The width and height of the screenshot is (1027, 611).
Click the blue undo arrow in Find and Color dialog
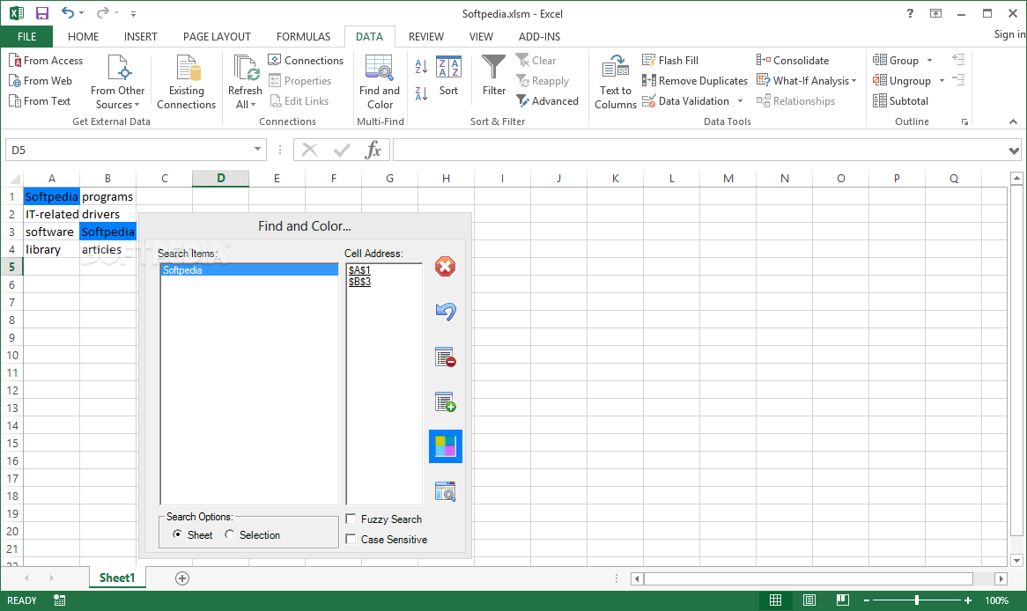point(446,311)
